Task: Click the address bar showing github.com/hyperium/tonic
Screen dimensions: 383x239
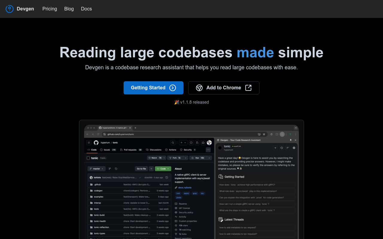Action: [185, 134]
